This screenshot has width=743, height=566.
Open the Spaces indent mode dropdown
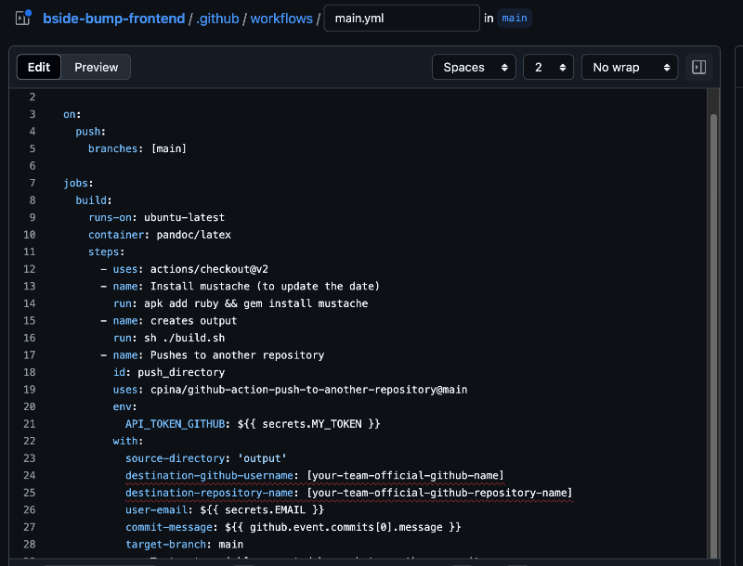pyautogui.click(x=474, y=67)
